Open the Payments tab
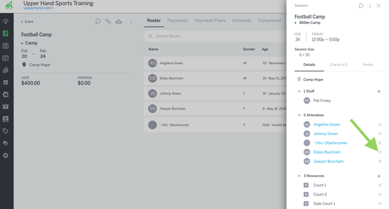The height and width of the screenshot is (209, 389). (178, 20)
